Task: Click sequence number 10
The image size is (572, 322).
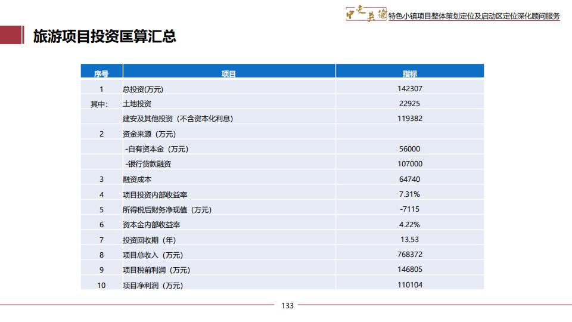Action: point(101,286)
